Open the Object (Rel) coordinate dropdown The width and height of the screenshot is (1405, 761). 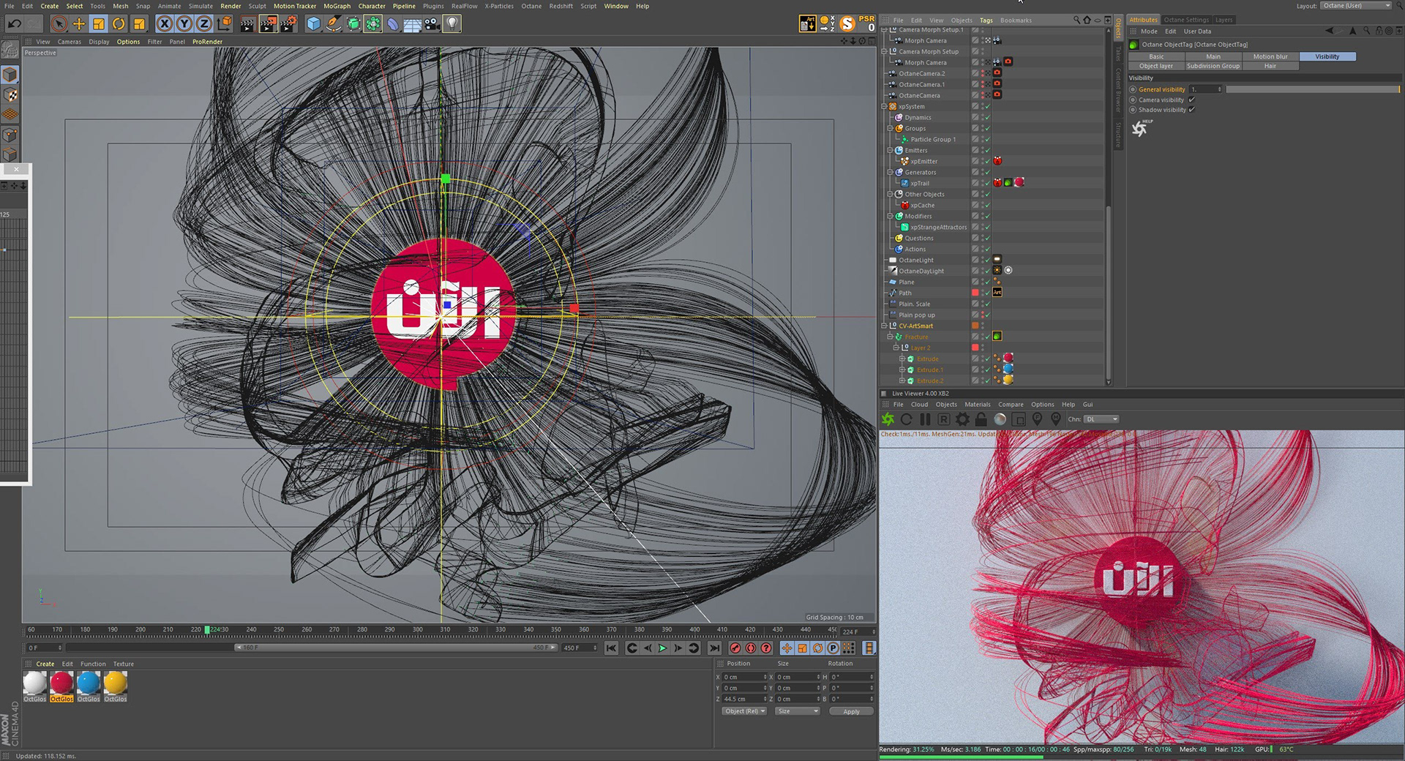pos(744,711)
